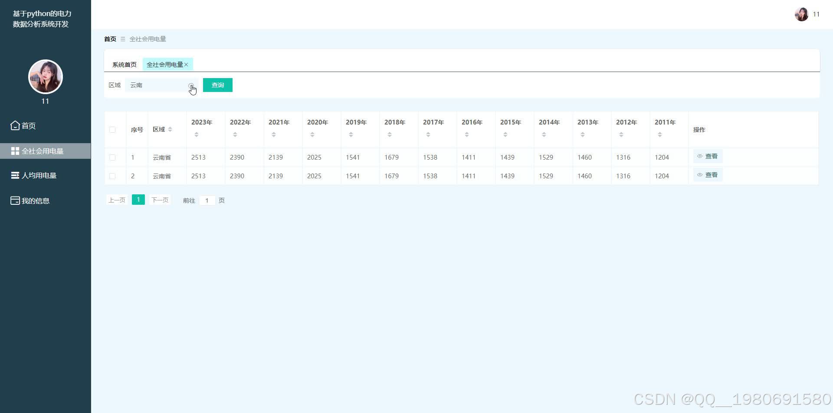Sort by 2019年 column
The width and height of the screenshot is (833, 413).
coord(351,135)
